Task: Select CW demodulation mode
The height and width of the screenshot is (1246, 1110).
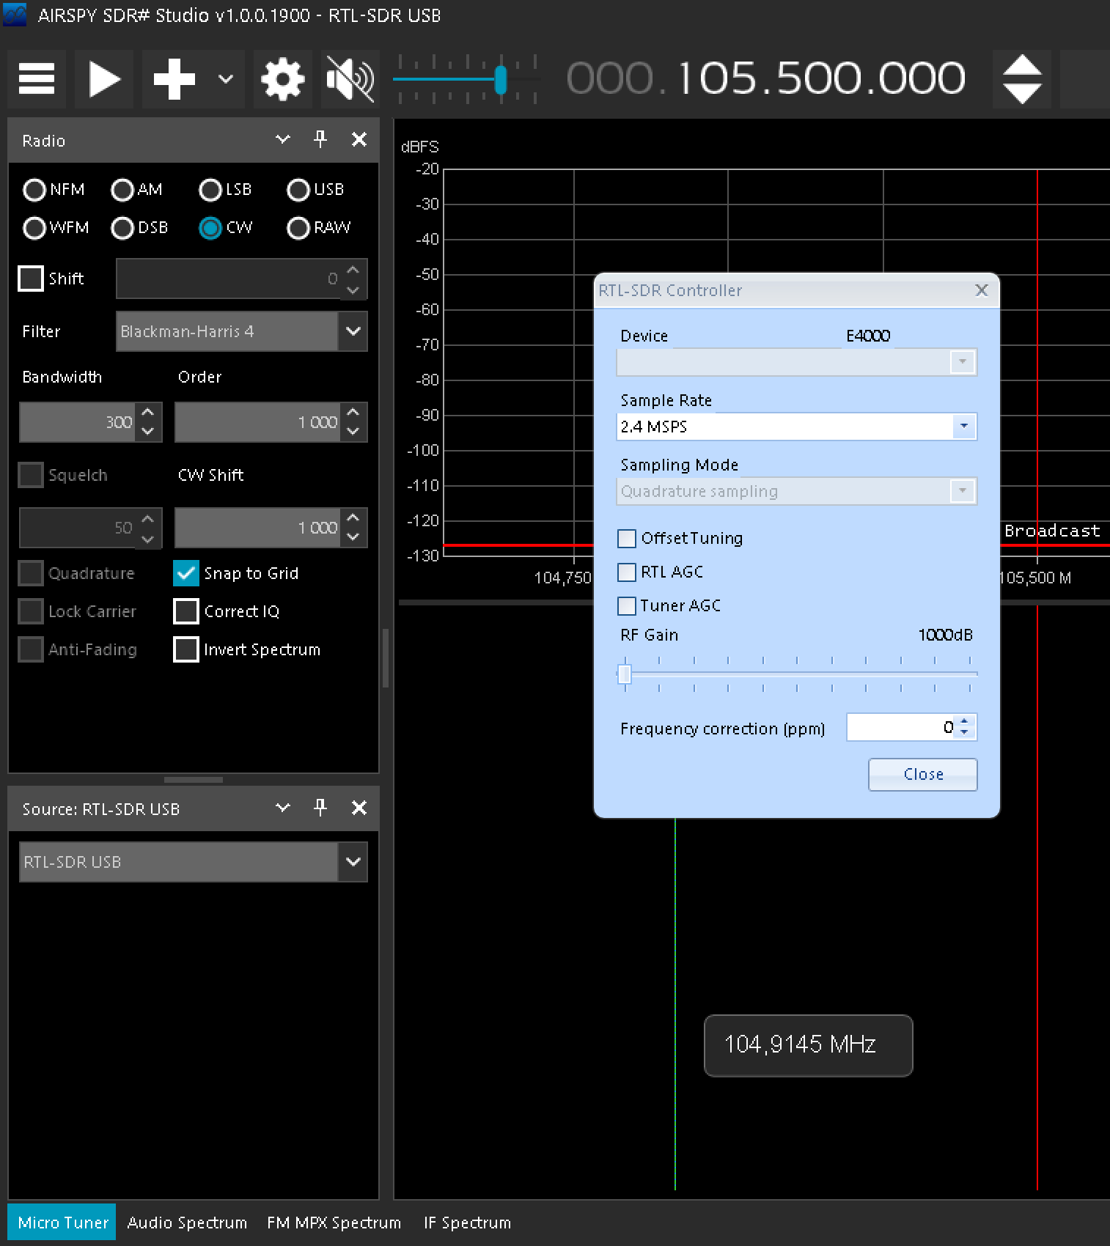Action: [226, 228]
